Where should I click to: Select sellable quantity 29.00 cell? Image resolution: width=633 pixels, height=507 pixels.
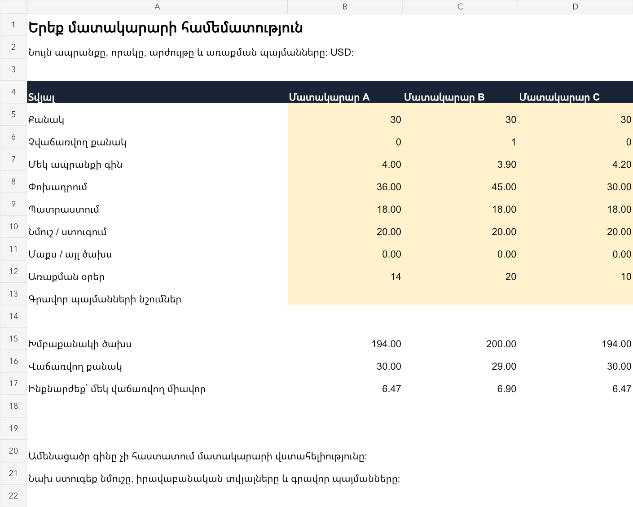[x=460, y=361]
